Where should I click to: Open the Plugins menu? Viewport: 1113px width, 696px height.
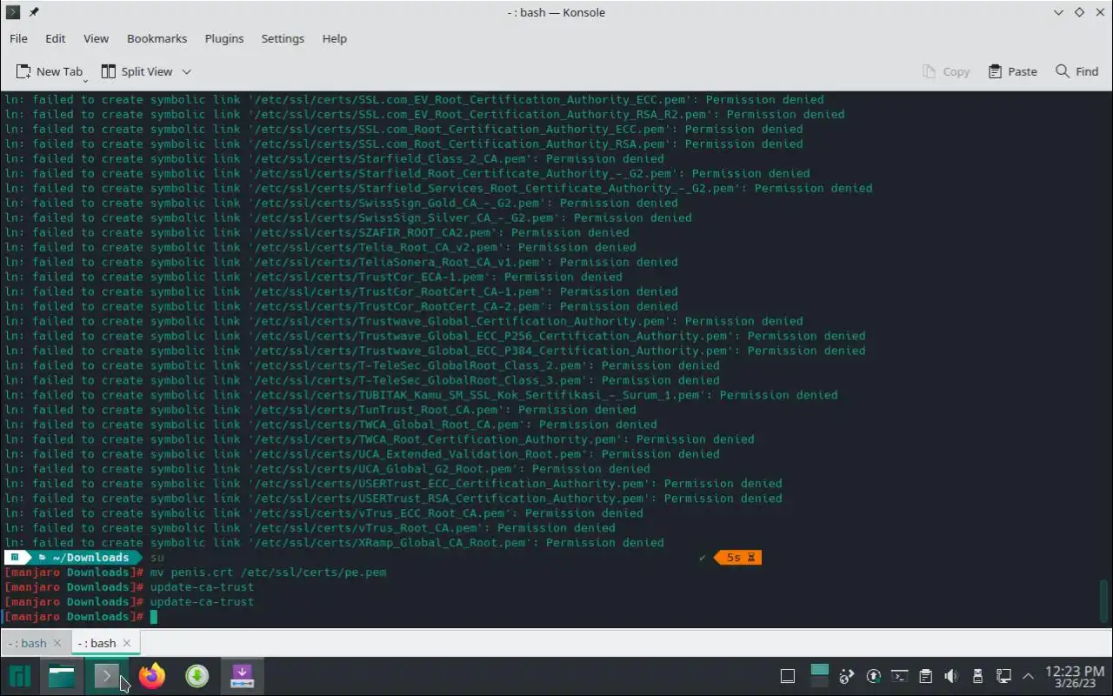pos(224,38)
